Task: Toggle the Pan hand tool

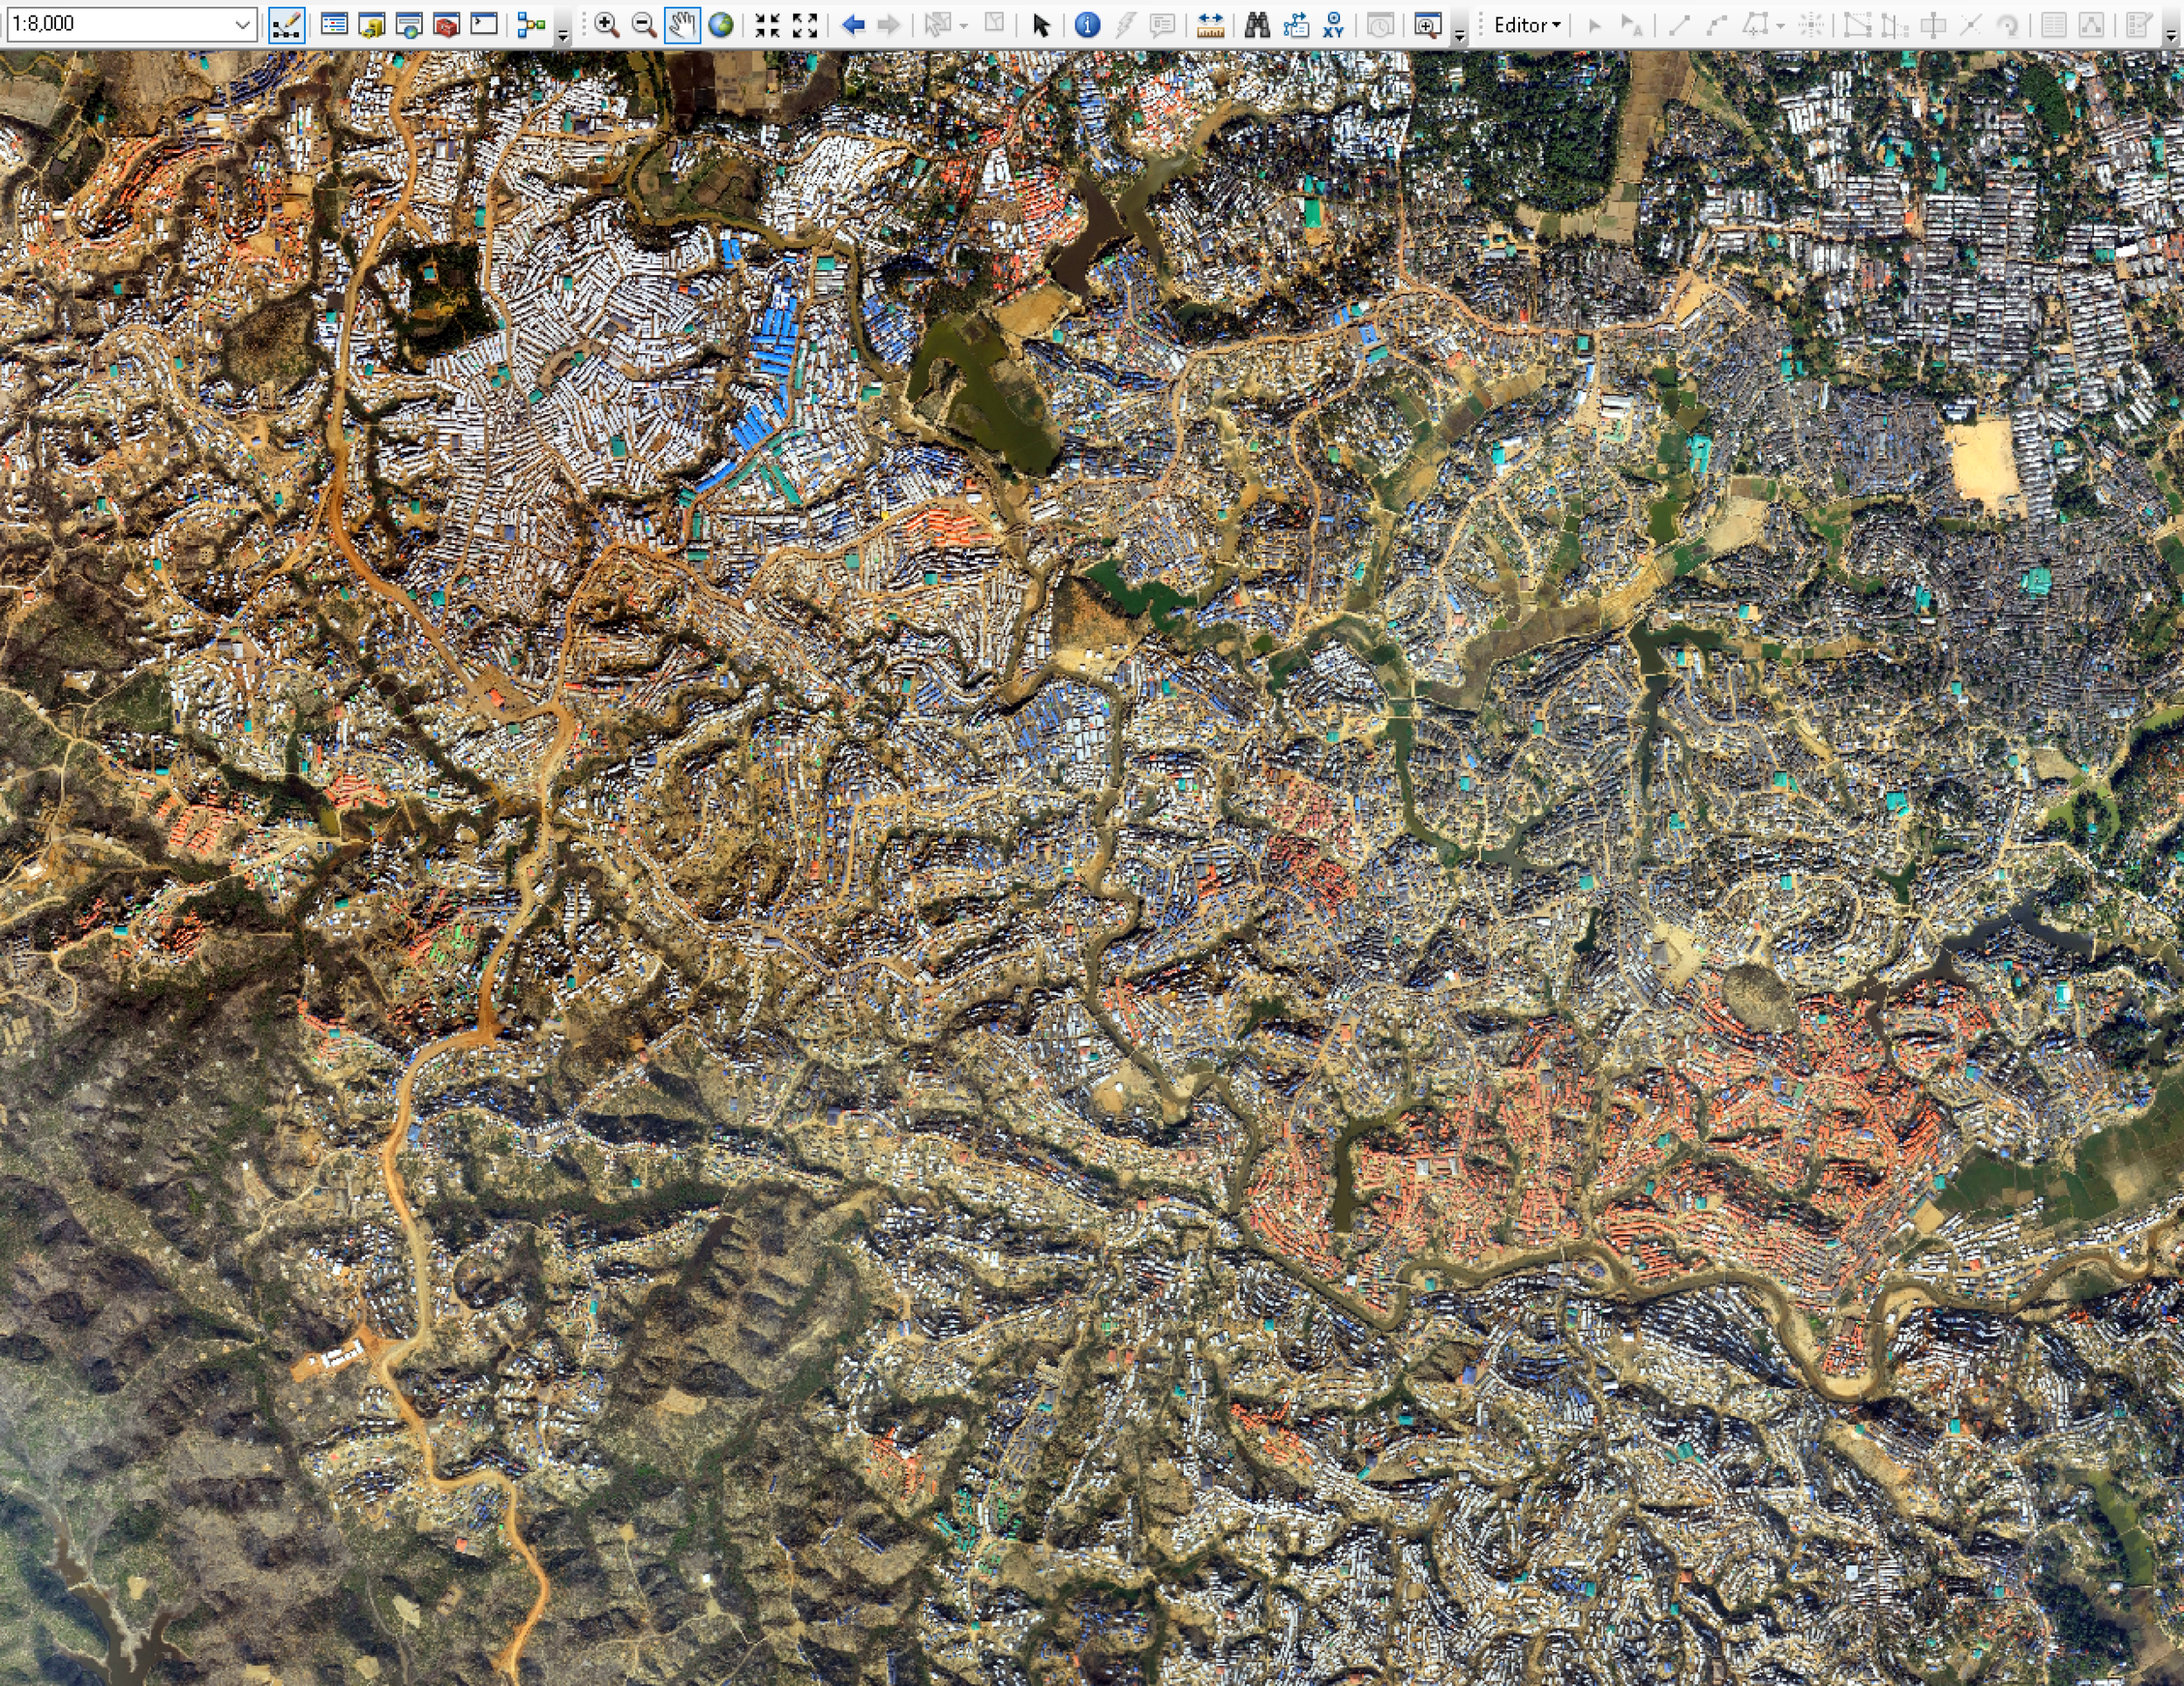Action: tap(682, 25)
